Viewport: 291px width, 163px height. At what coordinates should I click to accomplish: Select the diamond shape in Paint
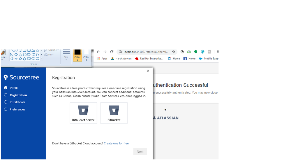click(x=16, y=55)
